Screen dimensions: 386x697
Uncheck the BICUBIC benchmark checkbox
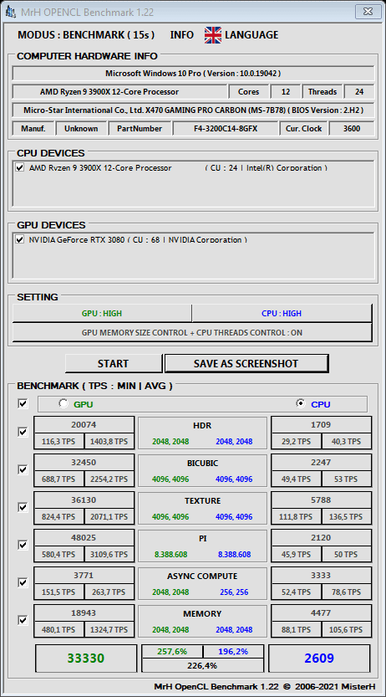(23, 470)
